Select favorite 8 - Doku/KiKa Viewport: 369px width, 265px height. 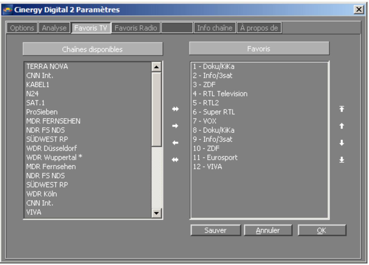pos(259,130)
